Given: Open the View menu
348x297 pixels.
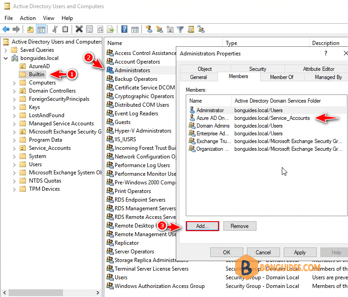Looking at the screenshot, I should click(x=48, y=18).
